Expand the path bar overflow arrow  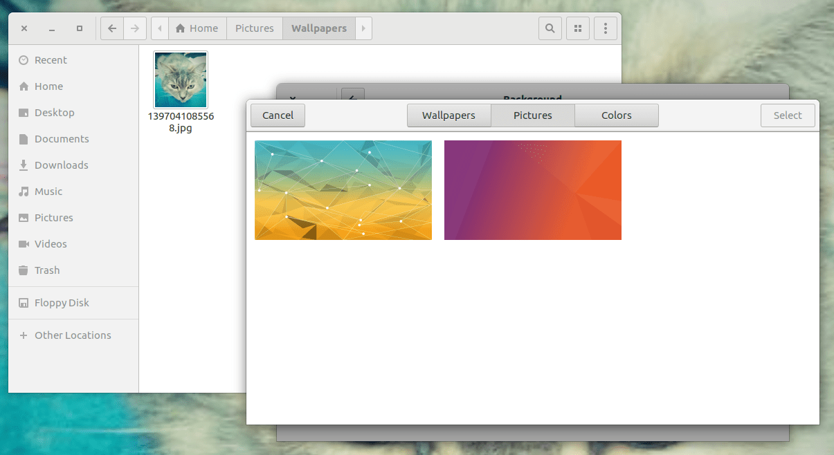[x=363, y=28]
